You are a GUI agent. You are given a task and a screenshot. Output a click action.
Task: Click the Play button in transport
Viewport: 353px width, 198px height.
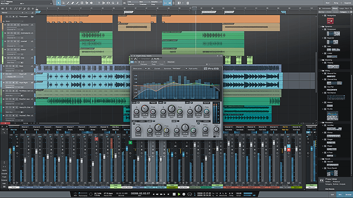pos(179,194)
